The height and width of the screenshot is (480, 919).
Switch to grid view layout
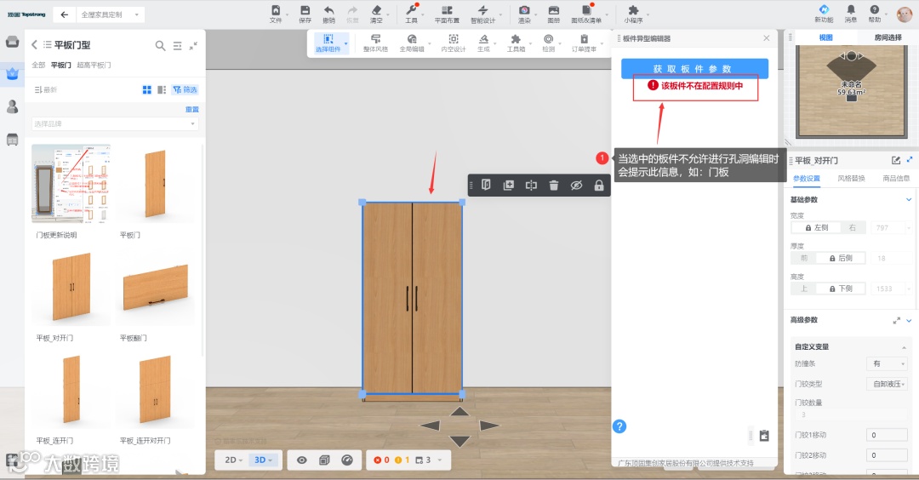pos(147,89)
